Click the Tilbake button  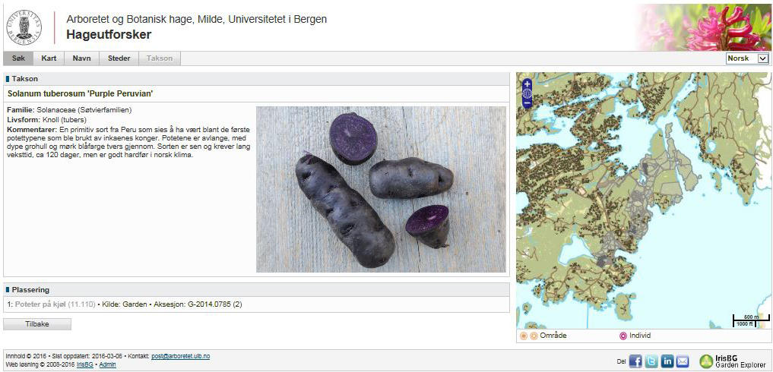37,324
